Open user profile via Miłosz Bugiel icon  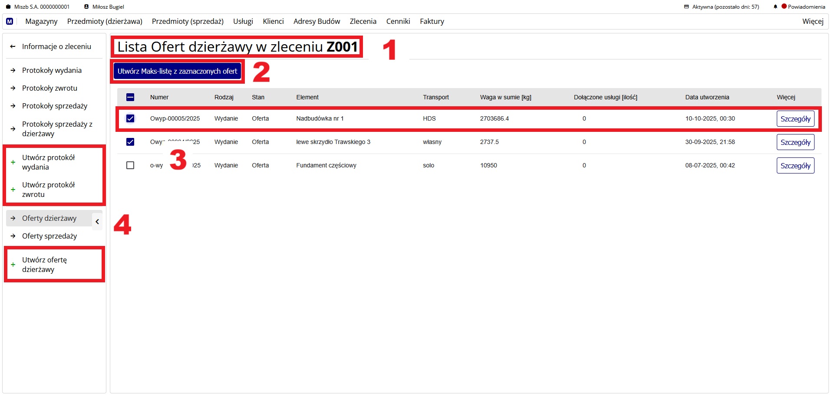[86, 7]
